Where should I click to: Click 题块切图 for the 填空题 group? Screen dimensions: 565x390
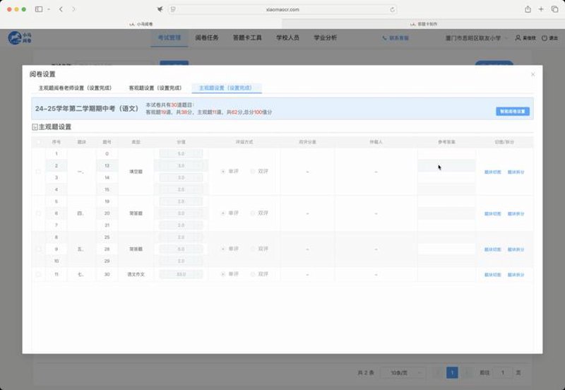click(x=492, y=172)
